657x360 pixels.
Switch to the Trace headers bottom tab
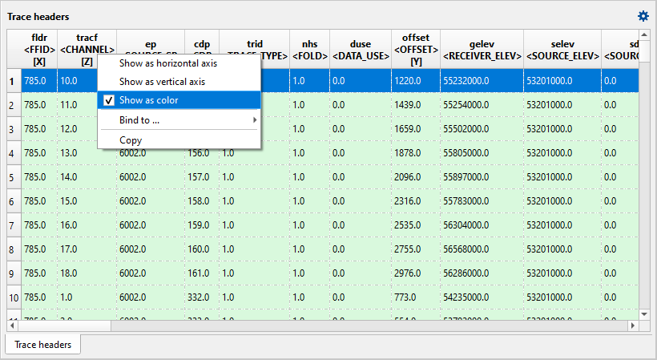[x=43, y=345]
